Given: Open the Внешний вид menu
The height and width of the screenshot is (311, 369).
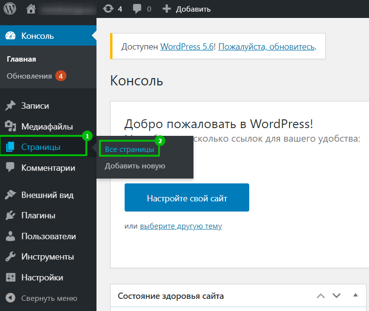Looking at the screenshot, I should 48,195.
